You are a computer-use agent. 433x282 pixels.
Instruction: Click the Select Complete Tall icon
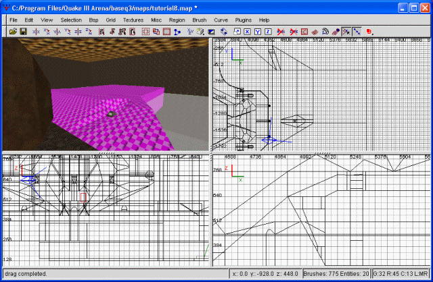pos(101,32)
